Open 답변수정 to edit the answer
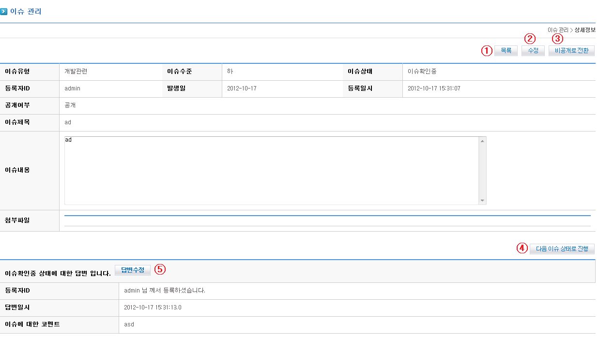 (133, 270)
